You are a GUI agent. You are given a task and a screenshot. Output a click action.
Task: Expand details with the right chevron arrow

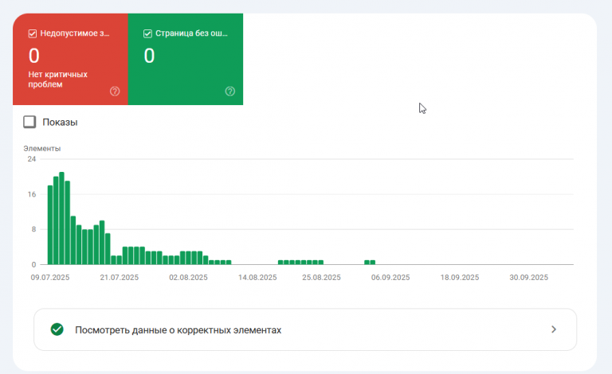(x=554, y=329)
